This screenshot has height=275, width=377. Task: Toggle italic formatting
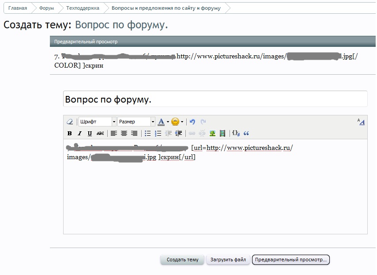(x=79, y=133)
